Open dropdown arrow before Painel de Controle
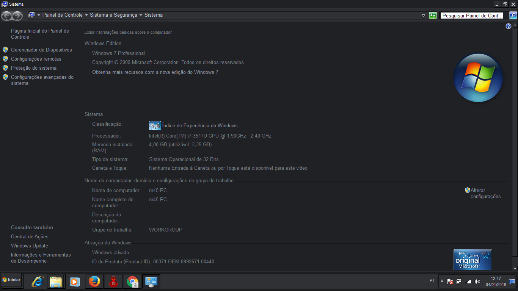This screenshot has width=518, height=291. tap(39, 15)
